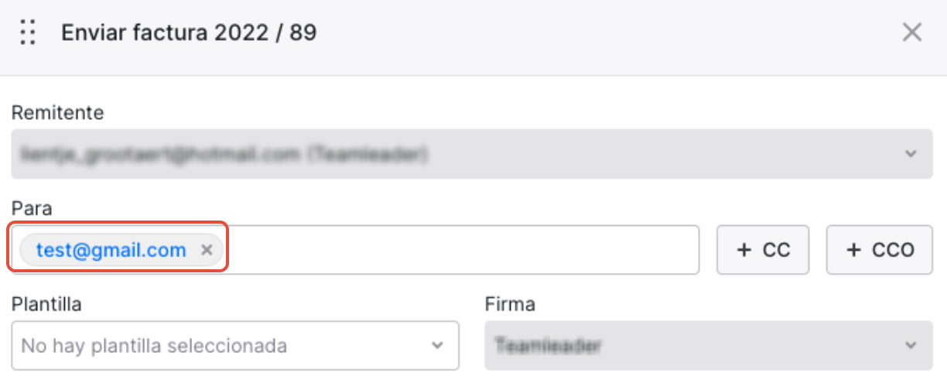
Task: Click the Firma field label
Action: coord(510,304)
